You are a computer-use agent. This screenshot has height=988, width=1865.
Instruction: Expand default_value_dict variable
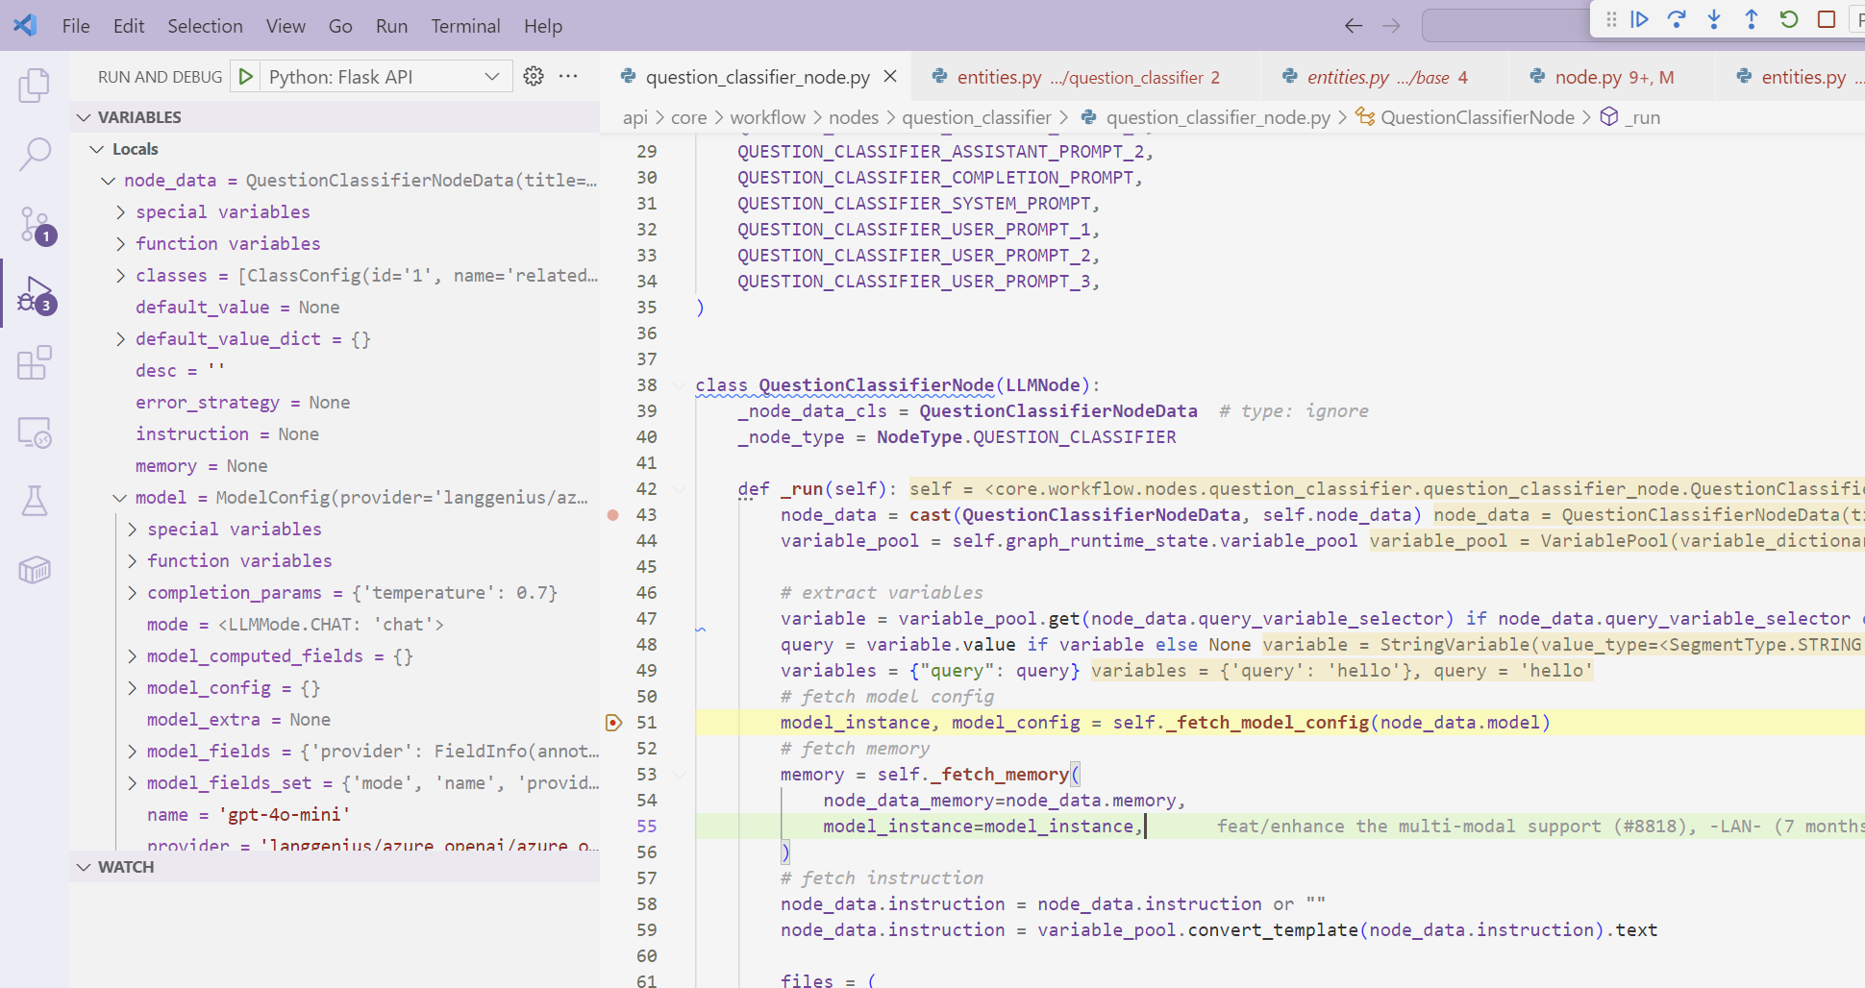pos(120,339)
